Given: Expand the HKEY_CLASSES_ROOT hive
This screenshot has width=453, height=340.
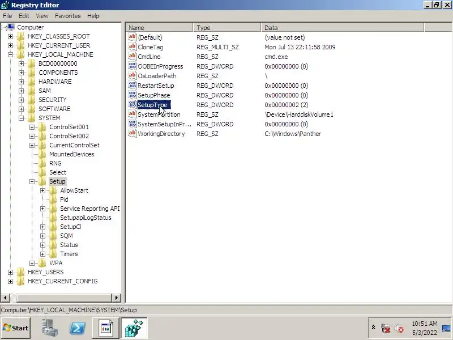Looking at the screenshot, I should [x=10, y=36].
